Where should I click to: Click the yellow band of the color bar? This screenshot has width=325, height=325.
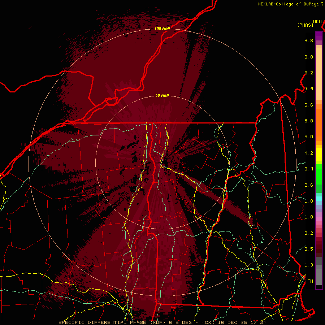319,155
